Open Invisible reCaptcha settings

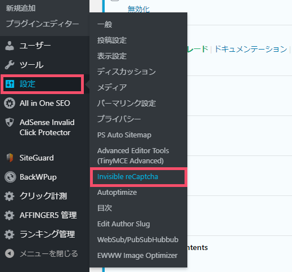tap(128, 177)
